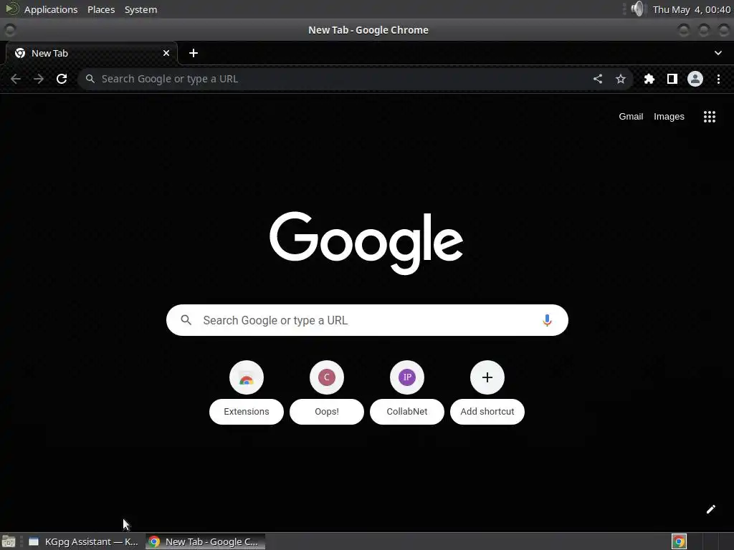The height and width of the screenshot is (550, 734).
Task: Click the CollabNet shortcut label
Action: click(407, 412)
